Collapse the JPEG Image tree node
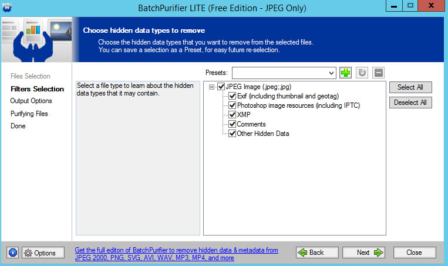The height and width of the screenshot is (266, 448). coord(212,87)
